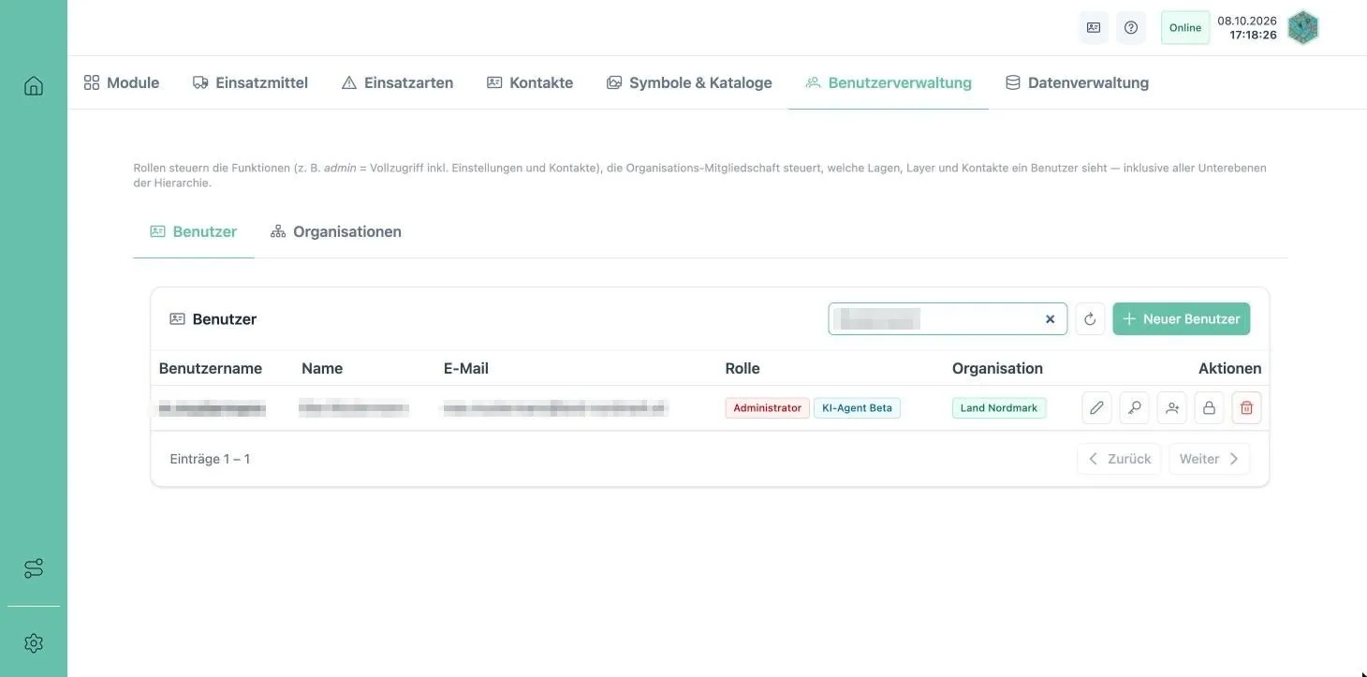
Task: Reset the password with the key icon
Action: (x=1135, y=408)
